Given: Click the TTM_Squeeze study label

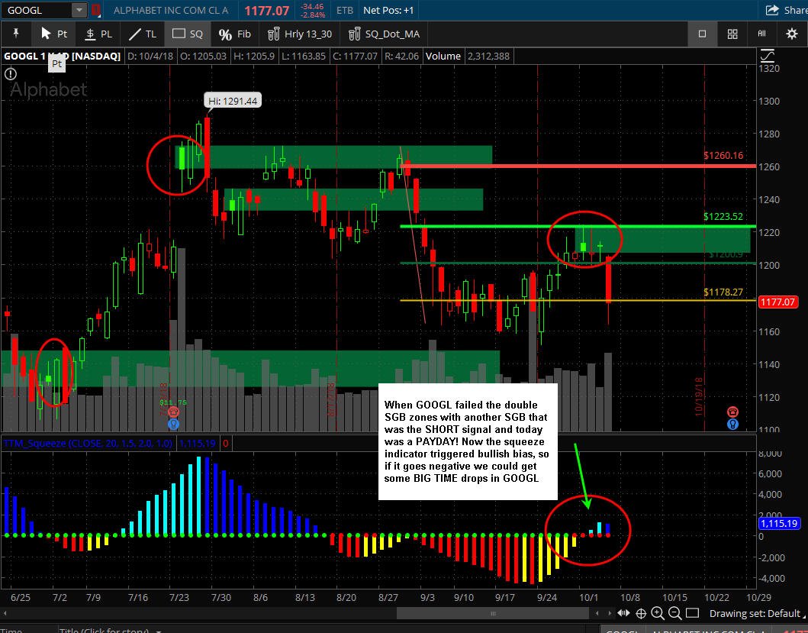Looking at the screenshot, I should click(88, 443).
